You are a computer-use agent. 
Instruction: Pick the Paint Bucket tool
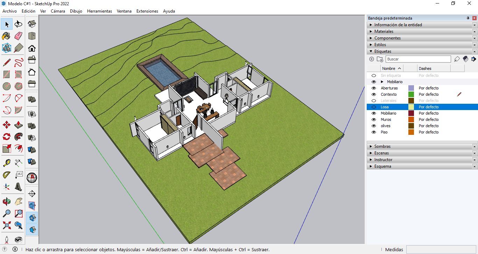7,36
